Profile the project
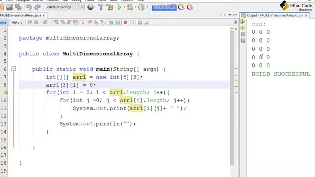315x177 pixels. [141, 8]
